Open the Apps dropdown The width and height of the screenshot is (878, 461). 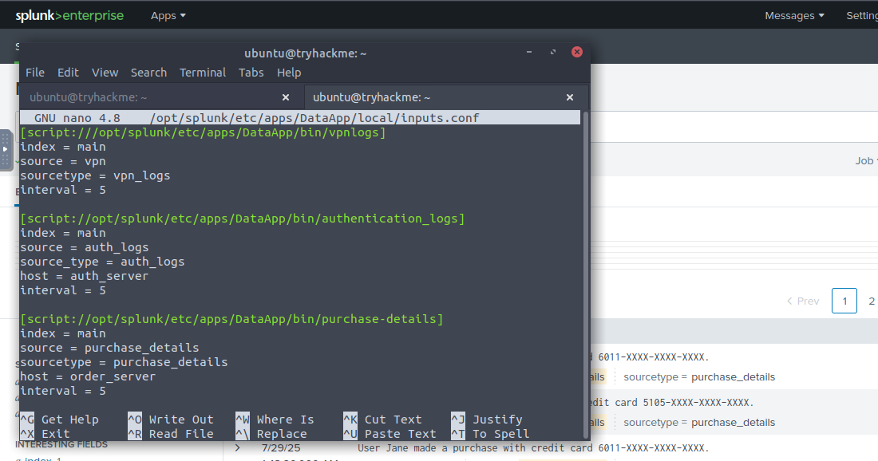click(168, 14)
